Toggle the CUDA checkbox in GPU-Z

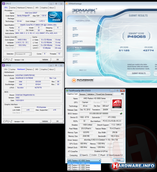click(90, 155)
